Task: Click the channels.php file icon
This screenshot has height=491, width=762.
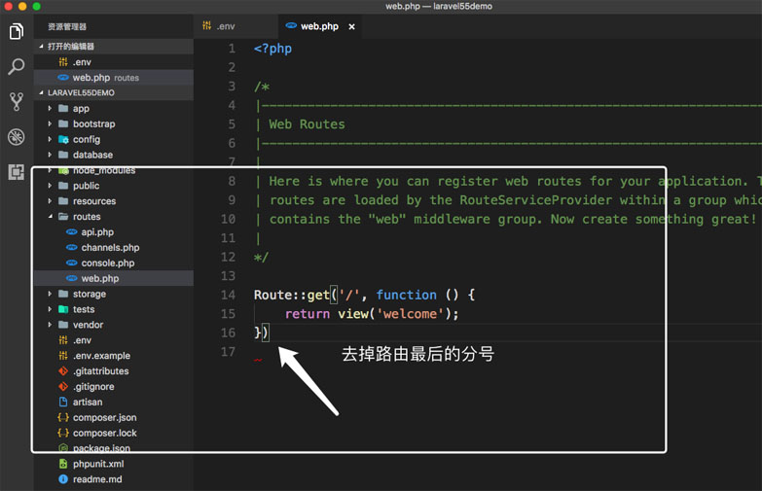Action: [72, 248]
